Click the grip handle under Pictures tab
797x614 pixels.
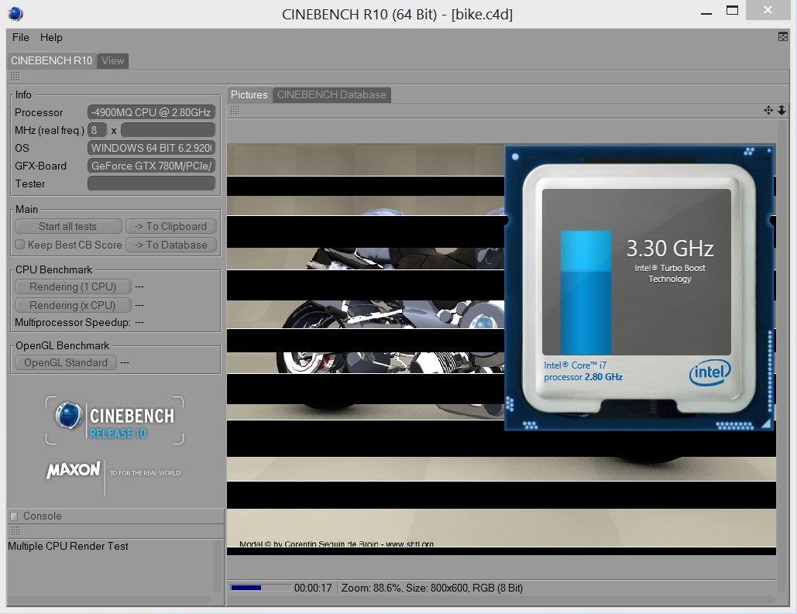tap(235, 110)
